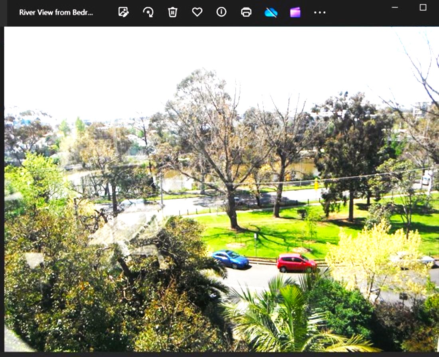Click the OneDrive cloud icon
This screenshot has width=439, height=357.
[271, 12]
